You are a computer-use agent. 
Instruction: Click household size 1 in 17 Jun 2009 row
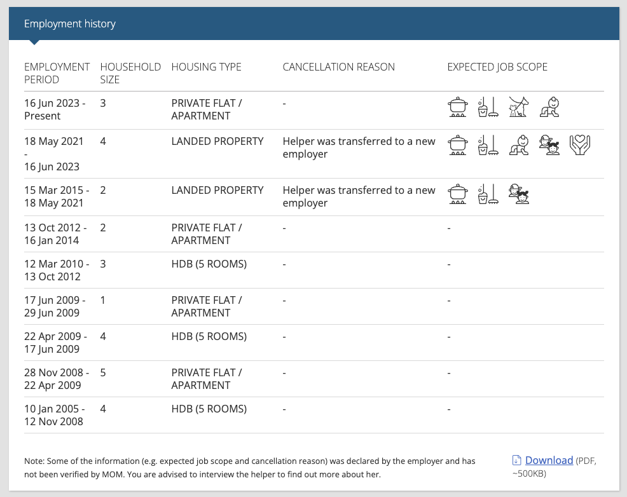103,300
